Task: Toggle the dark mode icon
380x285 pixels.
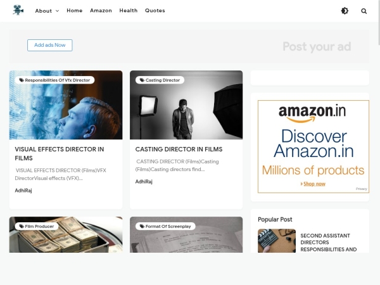Action: (345, 11)
